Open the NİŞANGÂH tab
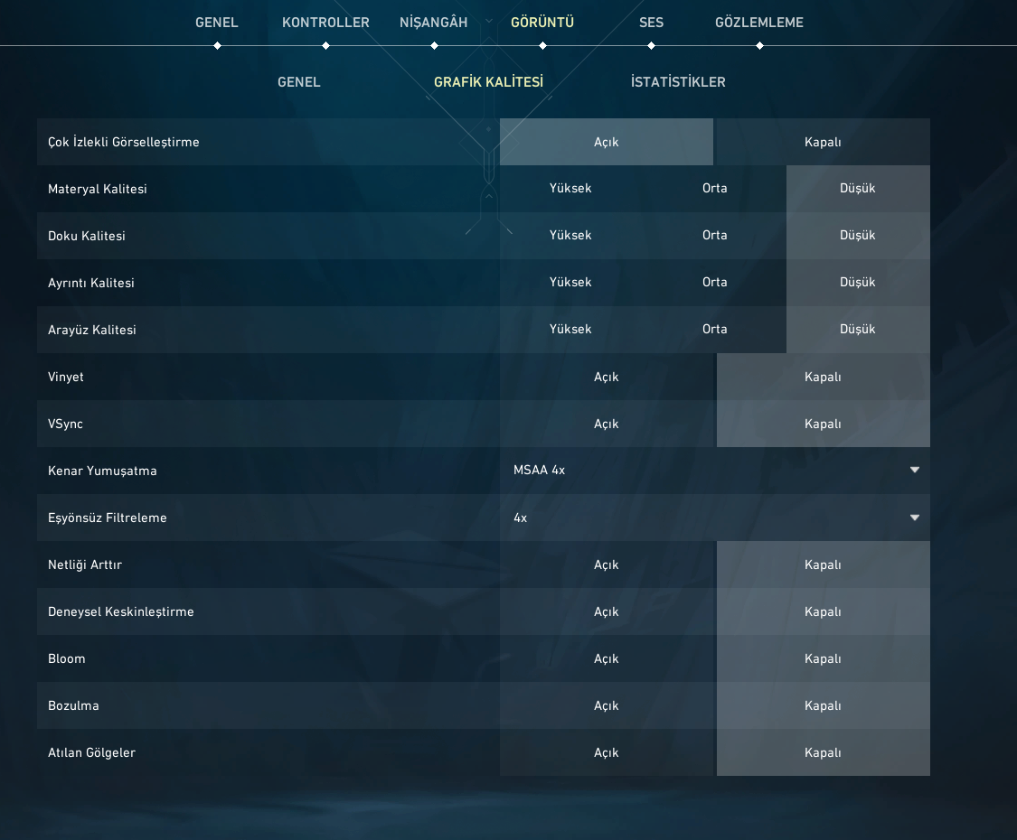 pyautogui.click(x=433, y=23)
